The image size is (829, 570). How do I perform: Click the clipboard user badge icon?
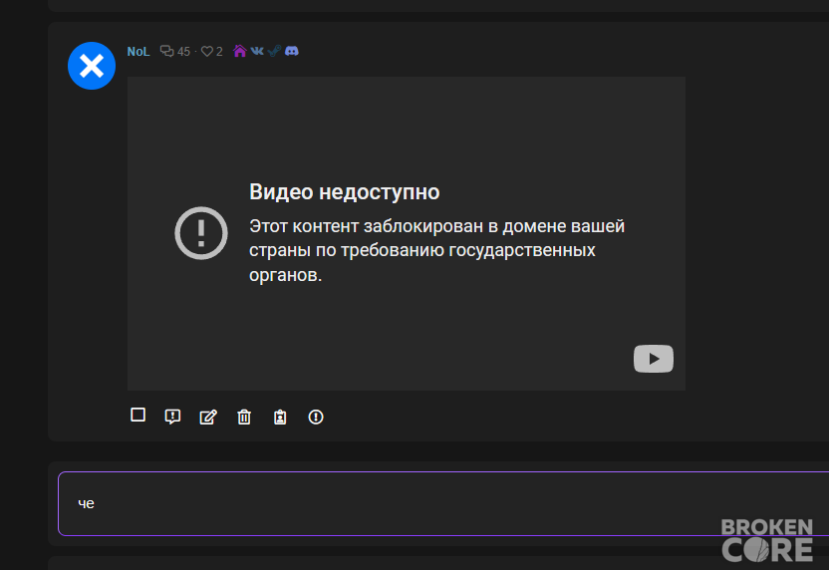[280, 418]
